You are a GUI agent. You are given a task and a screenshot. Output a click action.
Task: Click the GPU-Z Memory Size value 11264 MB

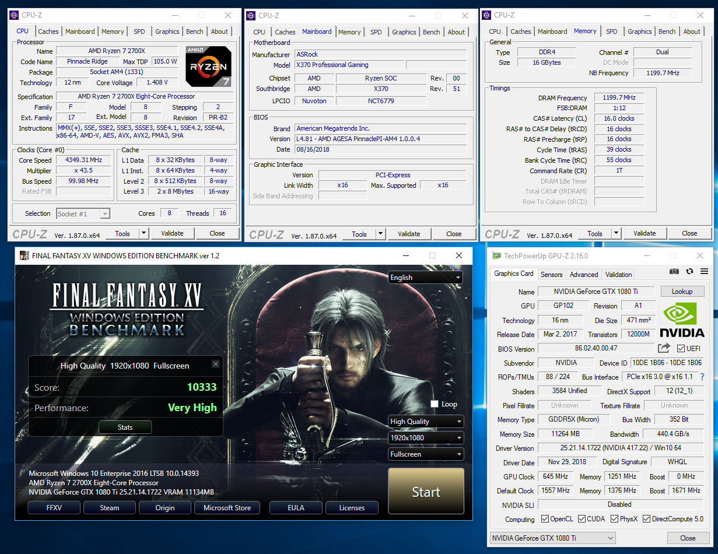tap(566, 434)
